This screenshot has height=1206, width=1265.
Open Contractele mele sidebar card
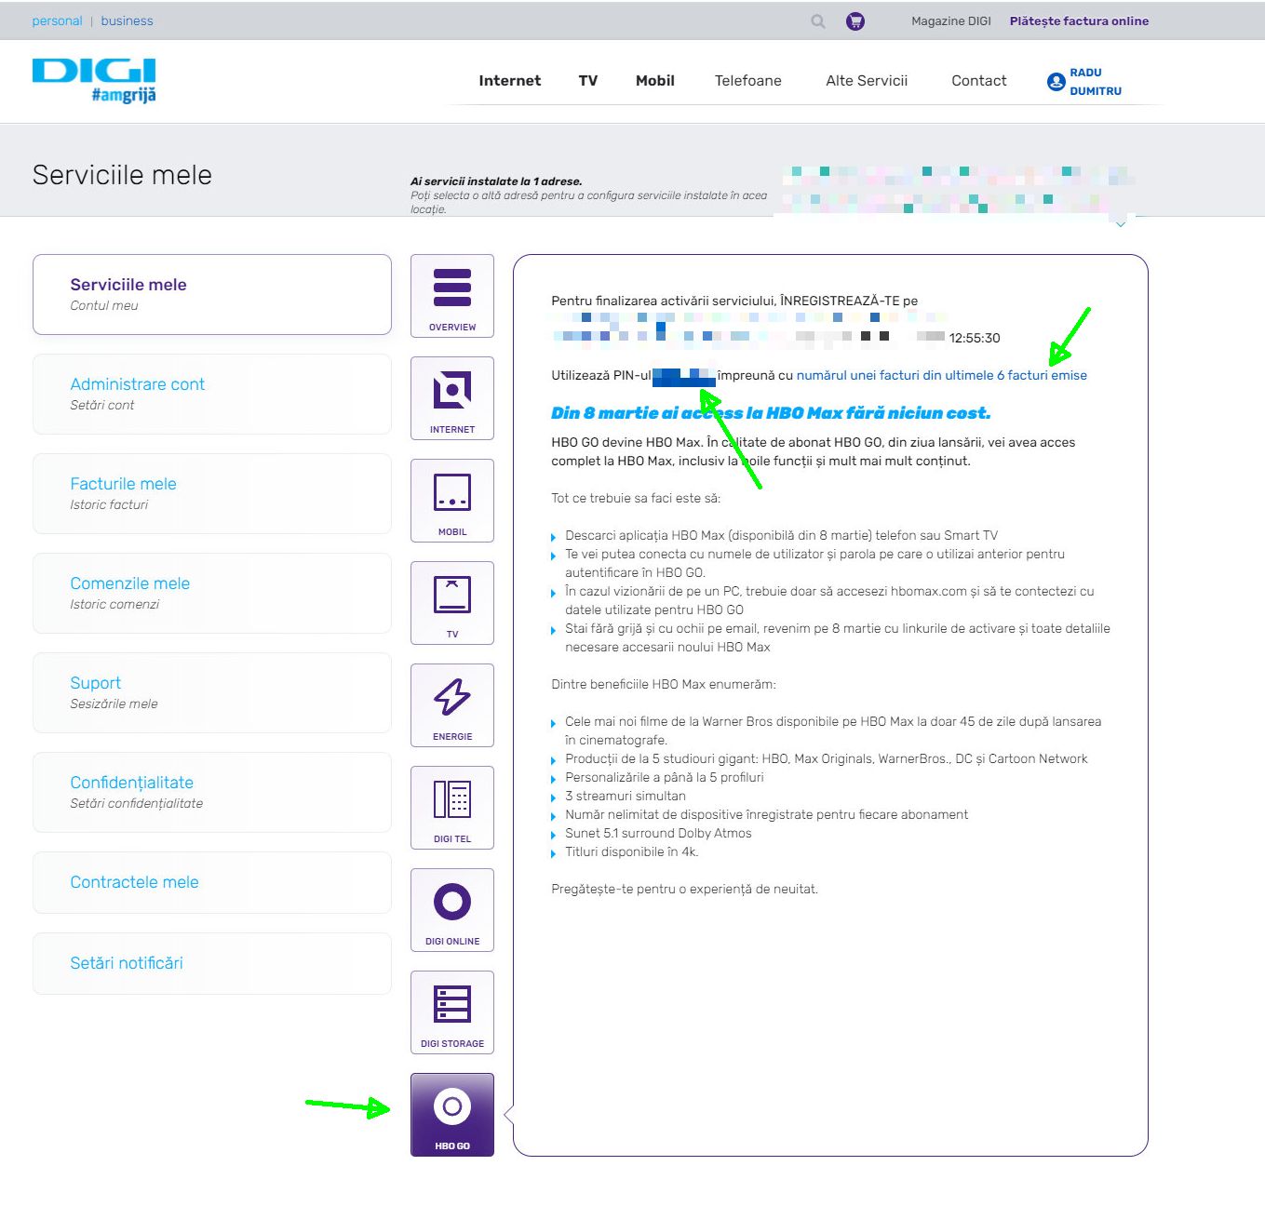(x=212, y=882)
